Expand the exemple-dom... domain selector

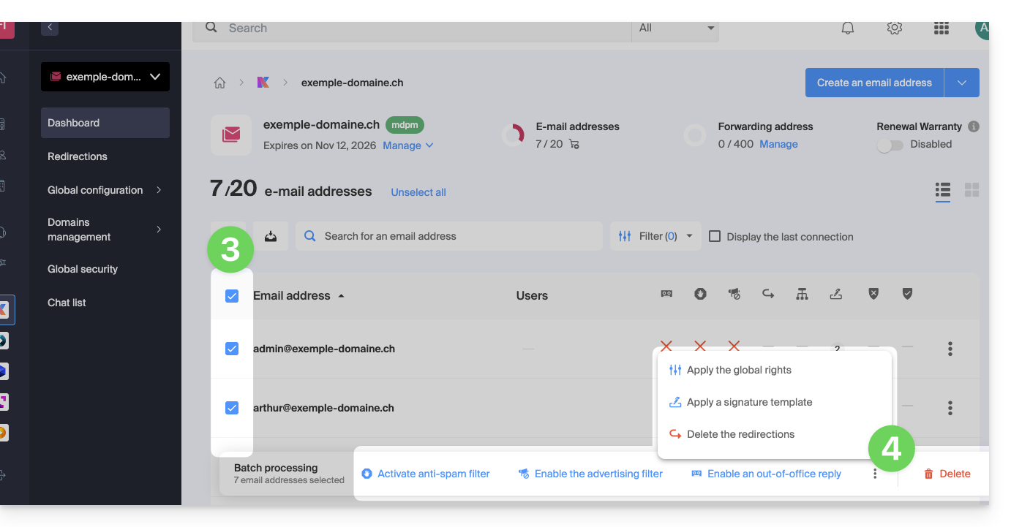pyautogui.click(x=105, y=77)
